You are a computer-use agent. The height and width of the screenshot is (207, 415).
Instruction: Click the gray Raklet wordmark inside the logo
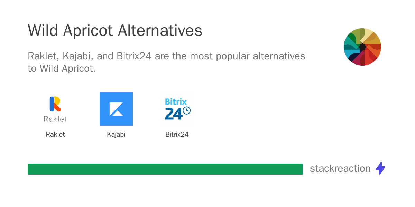click(x=55, y=119)
